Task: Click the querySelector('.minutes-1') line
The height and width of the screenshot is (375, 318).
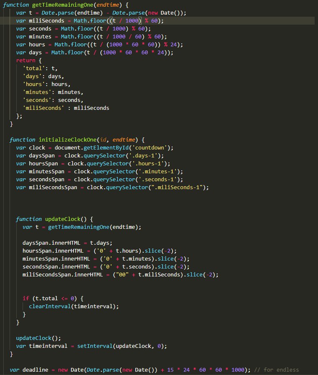Action: point(99,171)
